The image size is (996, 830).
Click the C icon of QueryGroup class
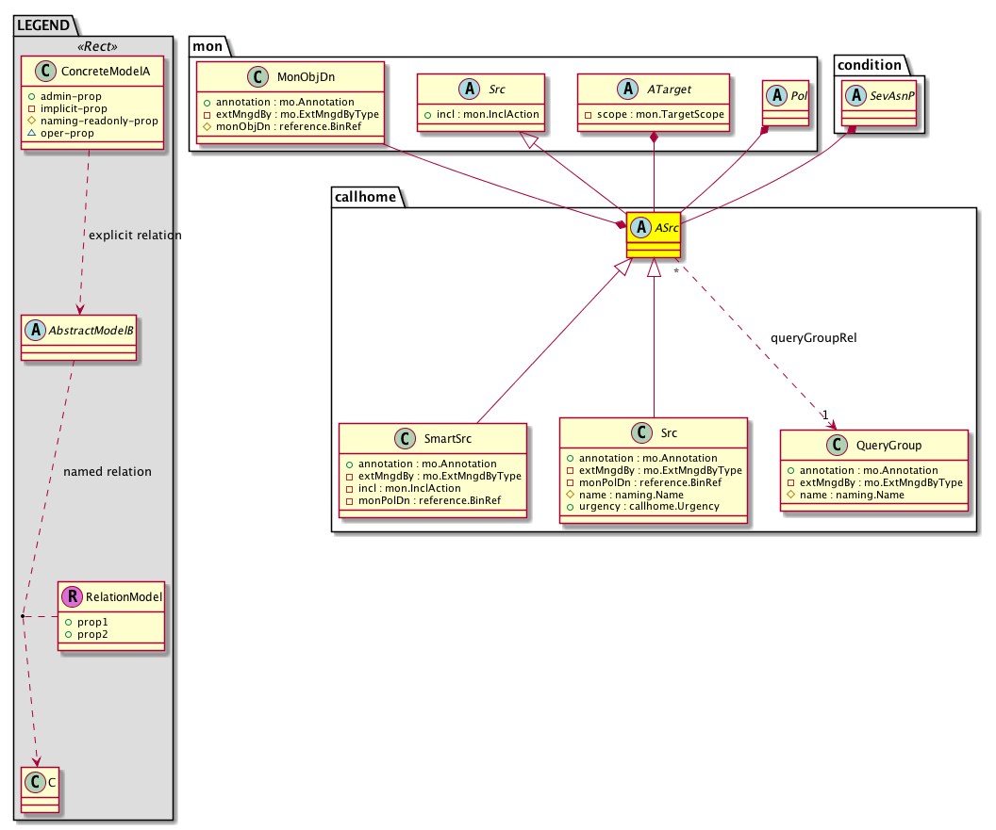[836, 446]
